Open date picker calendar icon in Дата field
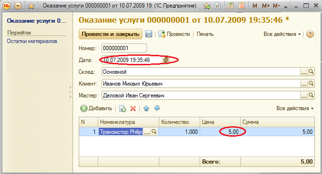This screenshot has width=322, height=174. pos(166,60)
